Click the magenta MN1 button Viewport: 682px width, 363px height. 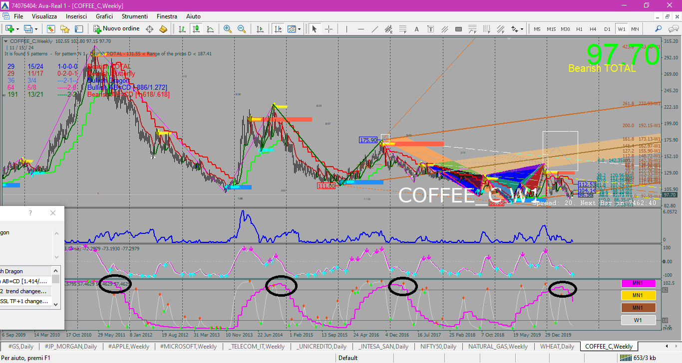(x=638, y=283)
